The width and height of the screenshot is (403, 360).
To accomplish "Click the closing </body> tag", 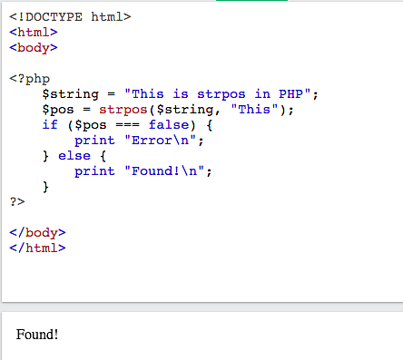I will click(37, 233).
